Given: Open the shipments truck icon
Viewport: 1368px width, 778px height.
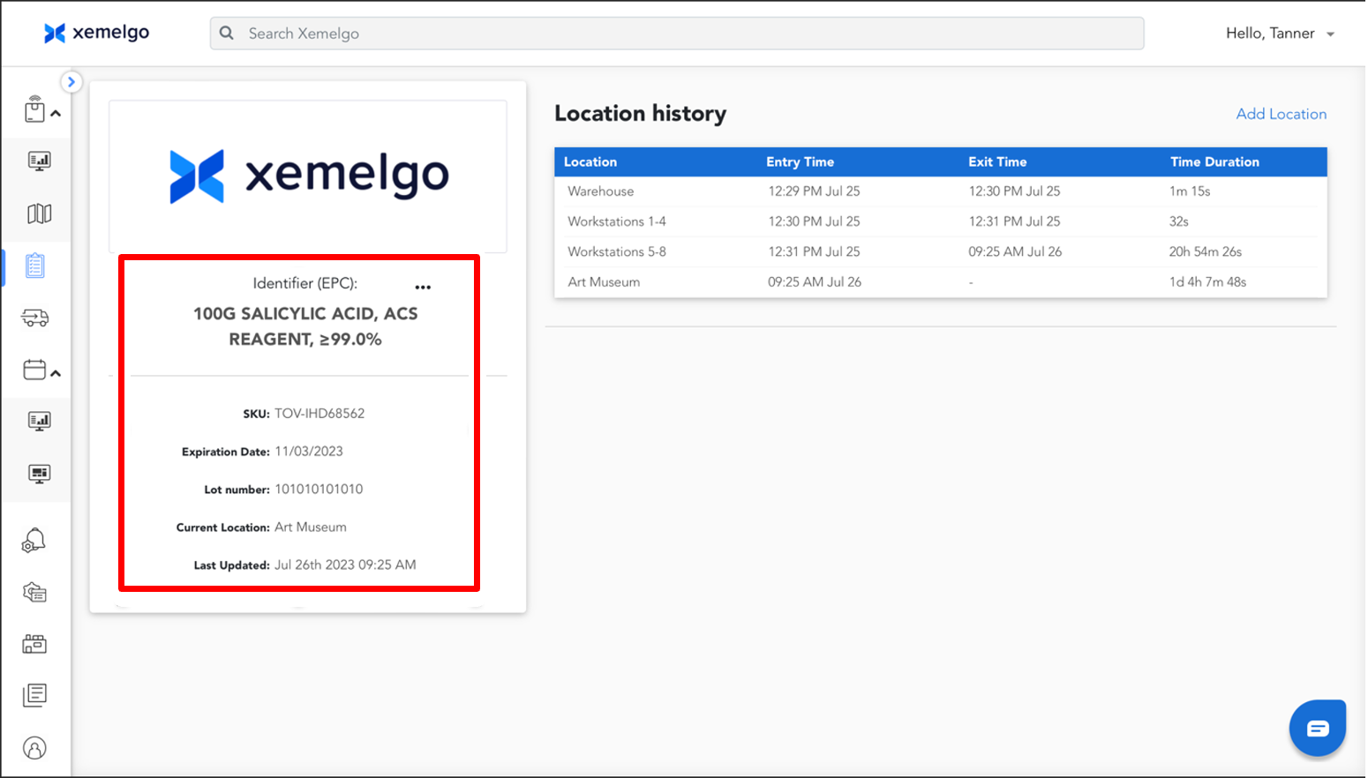Looking at the screenshot, I should click(35, 318).
